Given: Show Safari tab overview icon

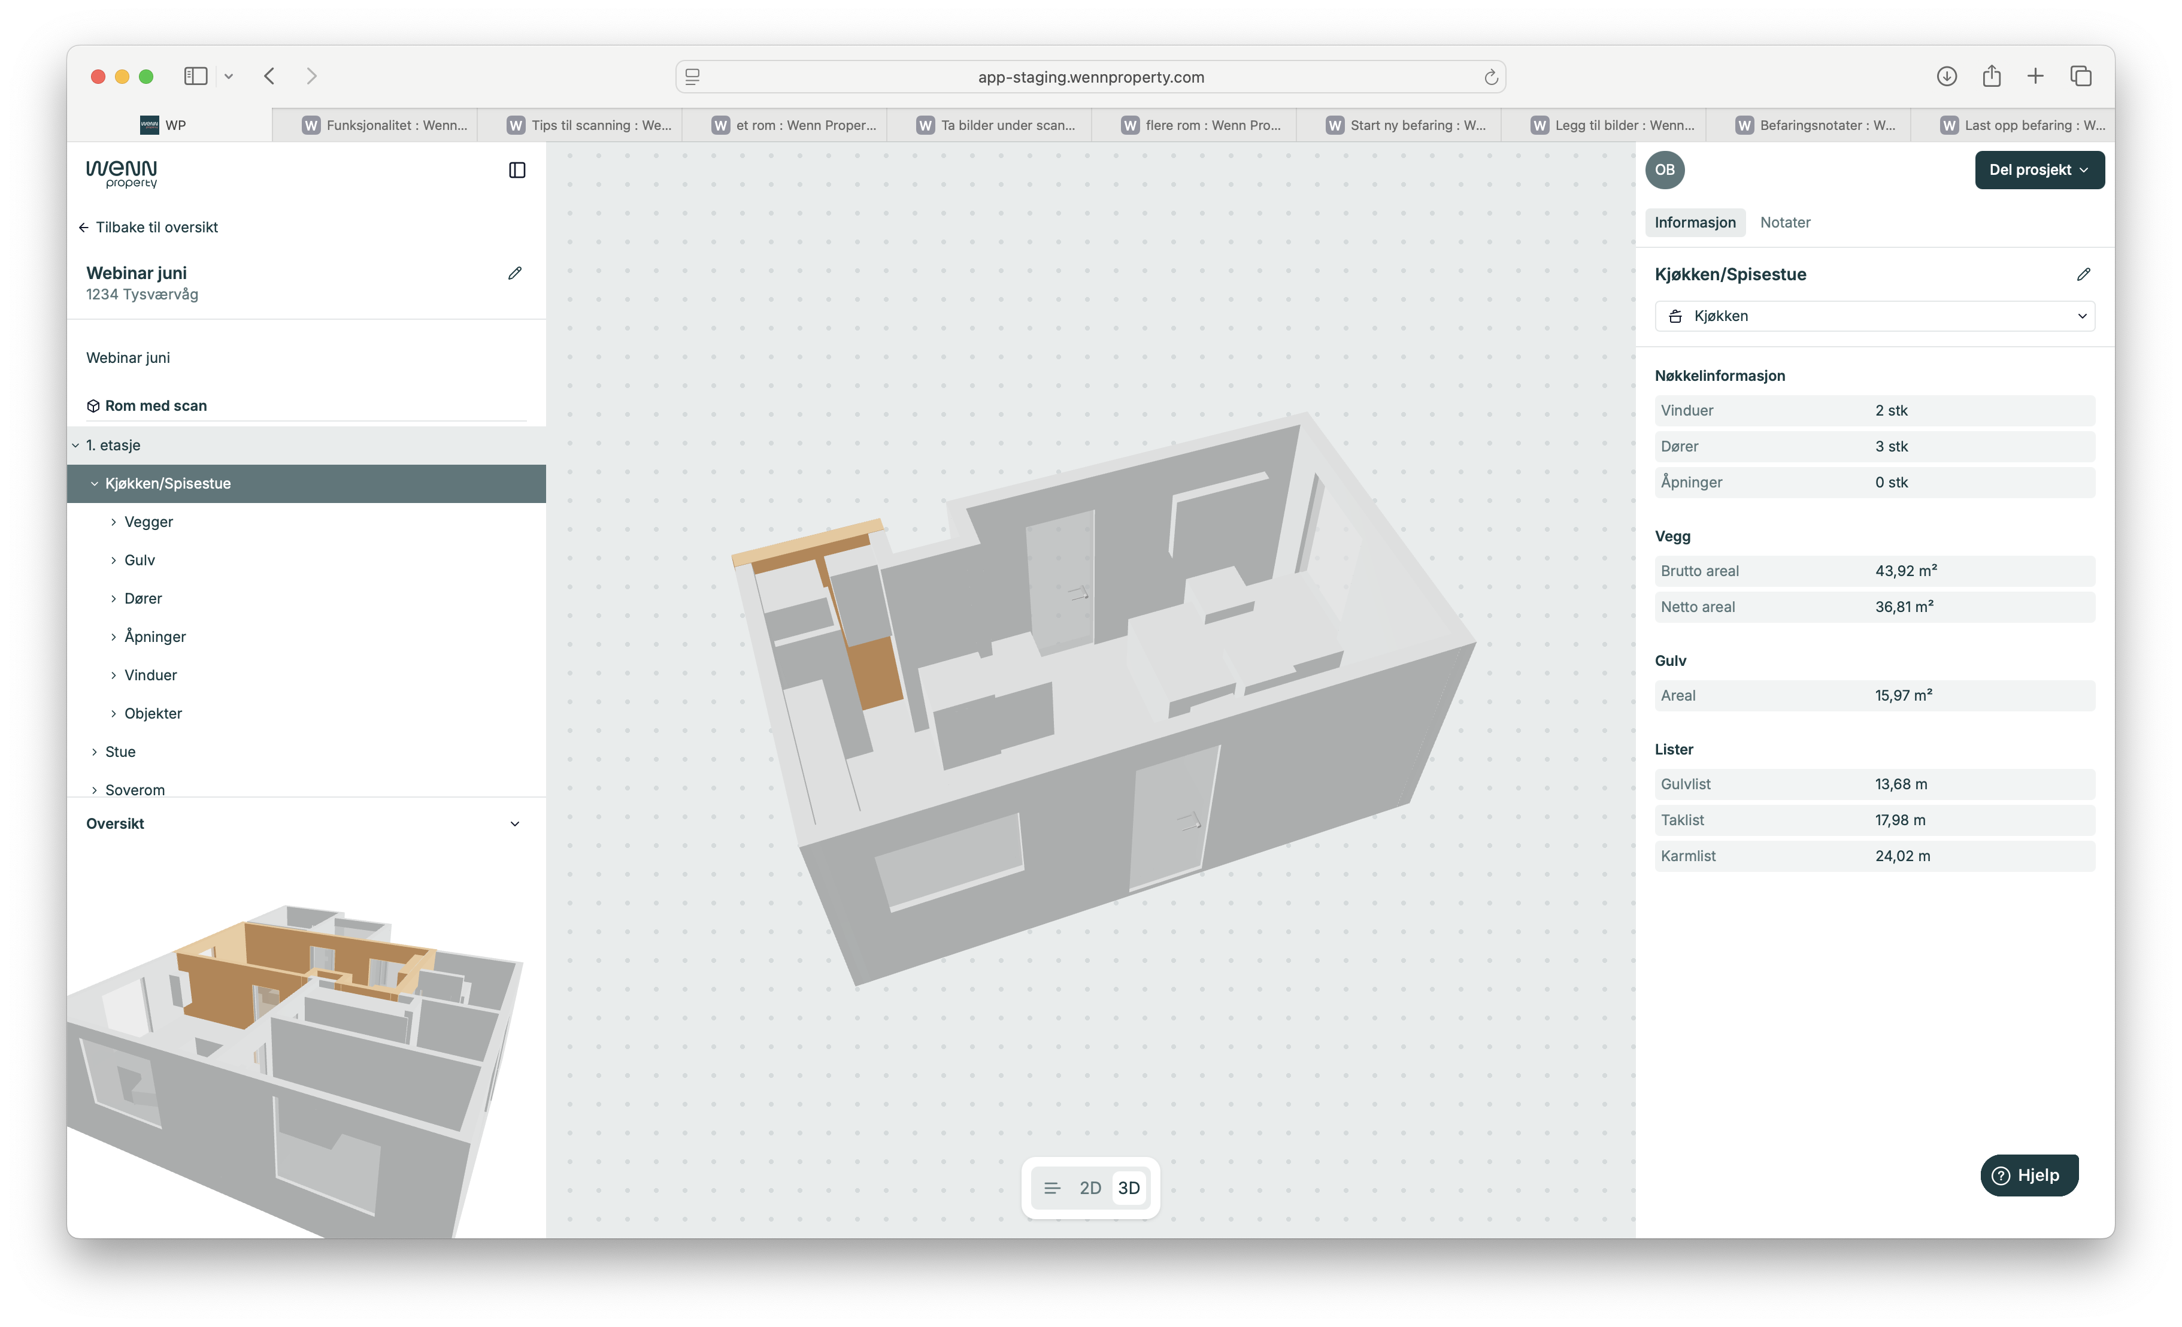Looking at the screenshot, I should tap(2080, 76).
